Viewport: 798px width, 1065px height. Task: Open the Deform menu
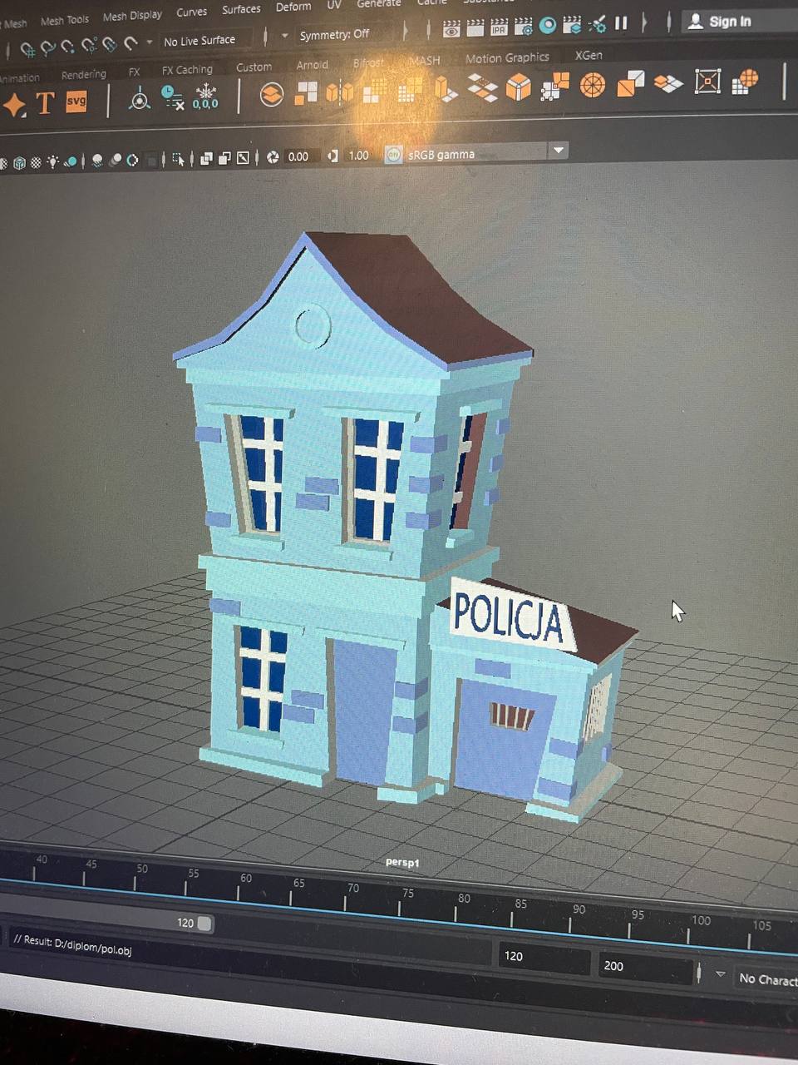click(x=293, y=7)
